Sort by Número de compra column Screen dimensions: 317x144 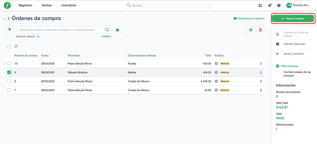[x=25, y=55]
